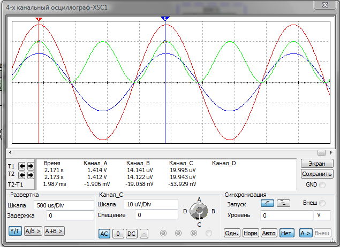This screenshot has height=247, width=340.
Task: Enable external trigger Внеш radio button
Action: tap(322, 203)
